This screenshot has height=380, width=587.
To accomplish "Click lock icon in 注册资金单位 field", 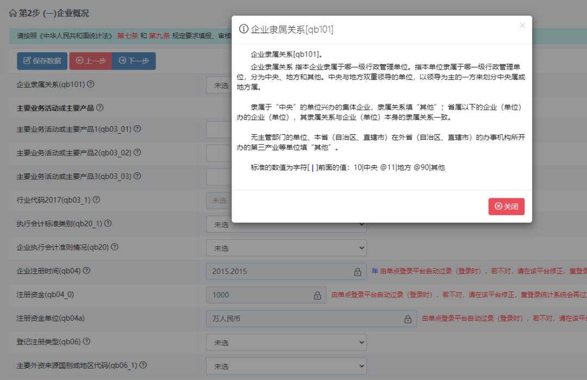I will point(408,319).
